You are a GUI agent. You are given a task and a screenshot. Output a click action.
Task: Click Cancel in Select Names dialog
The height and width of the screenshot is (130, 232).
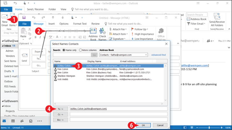160,125
